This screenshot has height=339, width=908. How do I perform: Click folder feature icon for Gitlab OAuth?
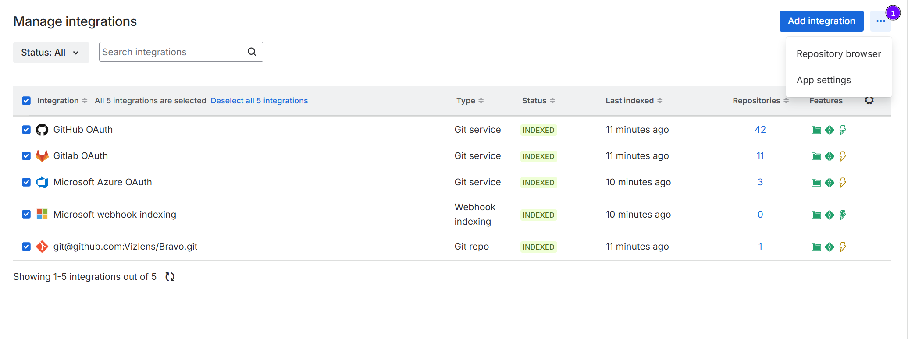click(x=816, y=156)
